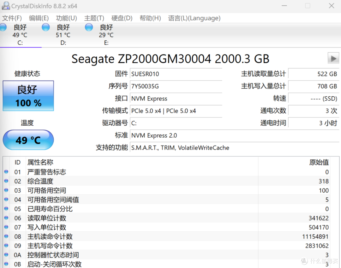Click the drive letter field C:

(176, 123)
